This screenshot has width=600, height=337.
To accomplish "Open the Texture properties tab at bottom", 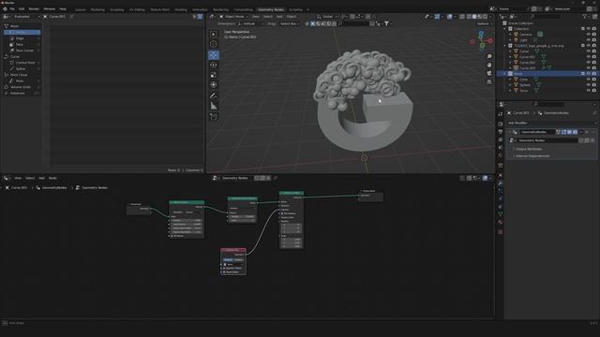I will pyautogui.click(x=501, y=232).
